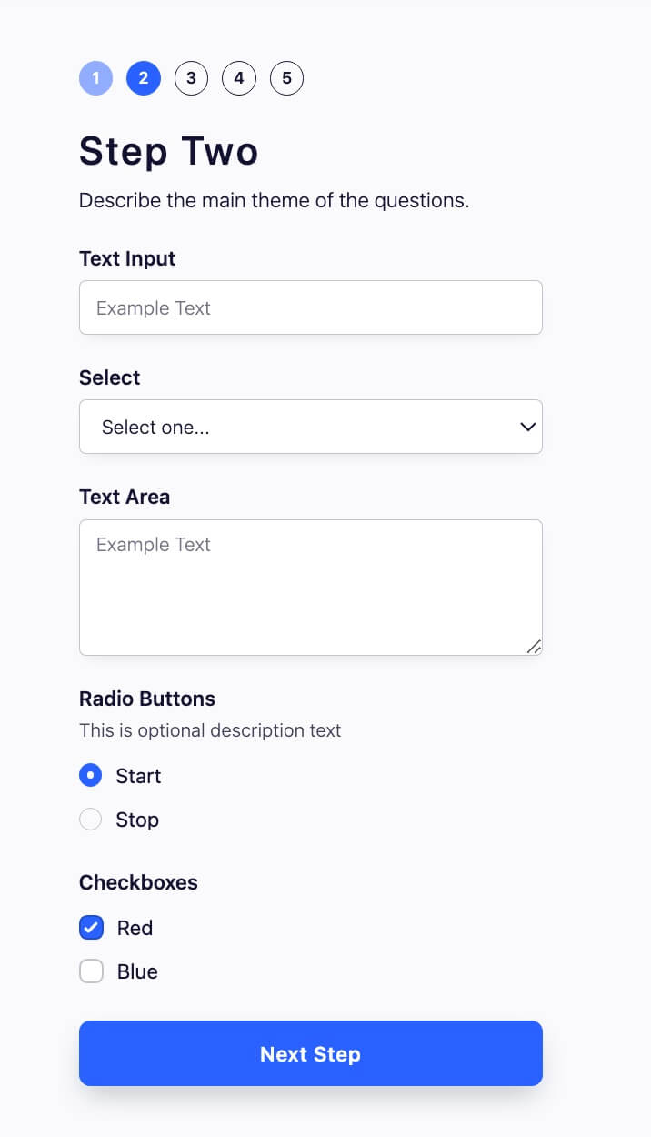The image size is (651, 1137).
Task: Choose the Stop option
Action: point(90,819)
